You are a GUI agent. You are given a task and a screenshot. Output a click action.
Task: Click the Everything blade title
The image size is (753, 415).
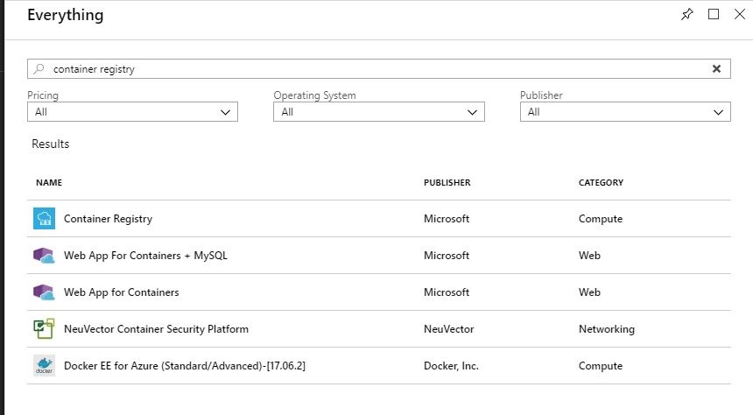66,15
